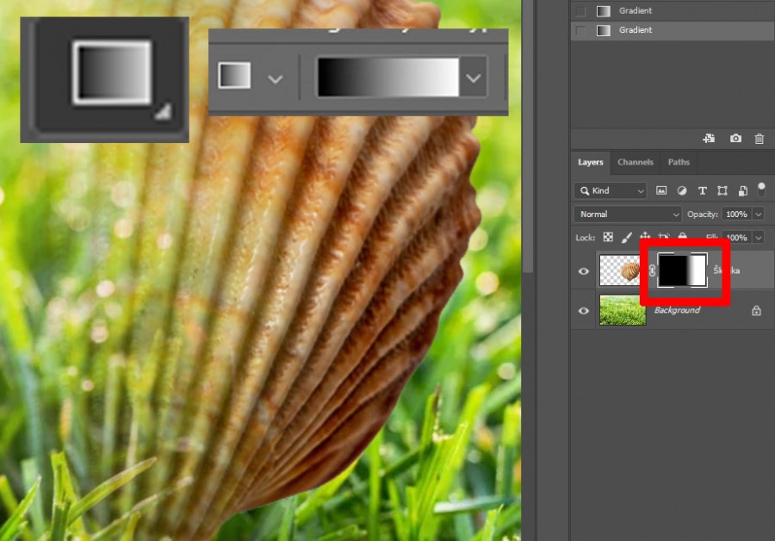Select the Gradient tool in the toolbox
This screenshot has height=541, width=775.
click(112, 73)
